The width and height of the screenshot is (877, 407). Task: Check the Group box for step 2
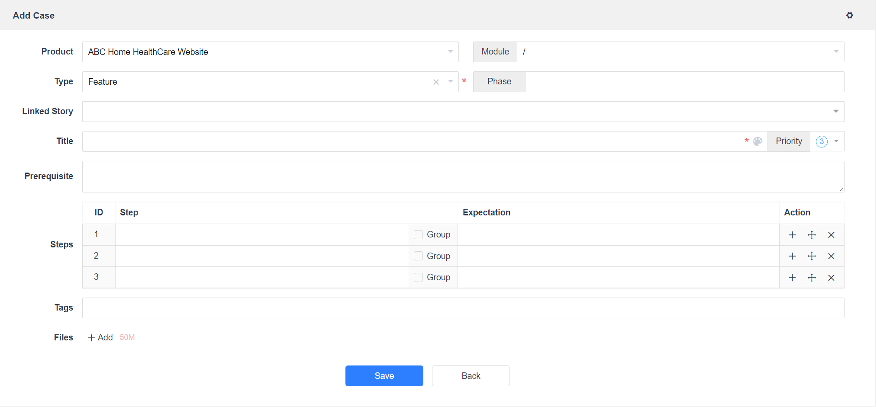click(x=418, y=256)
